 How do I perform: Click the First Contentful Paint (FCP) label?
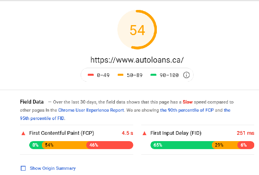(x=62, y=133)
